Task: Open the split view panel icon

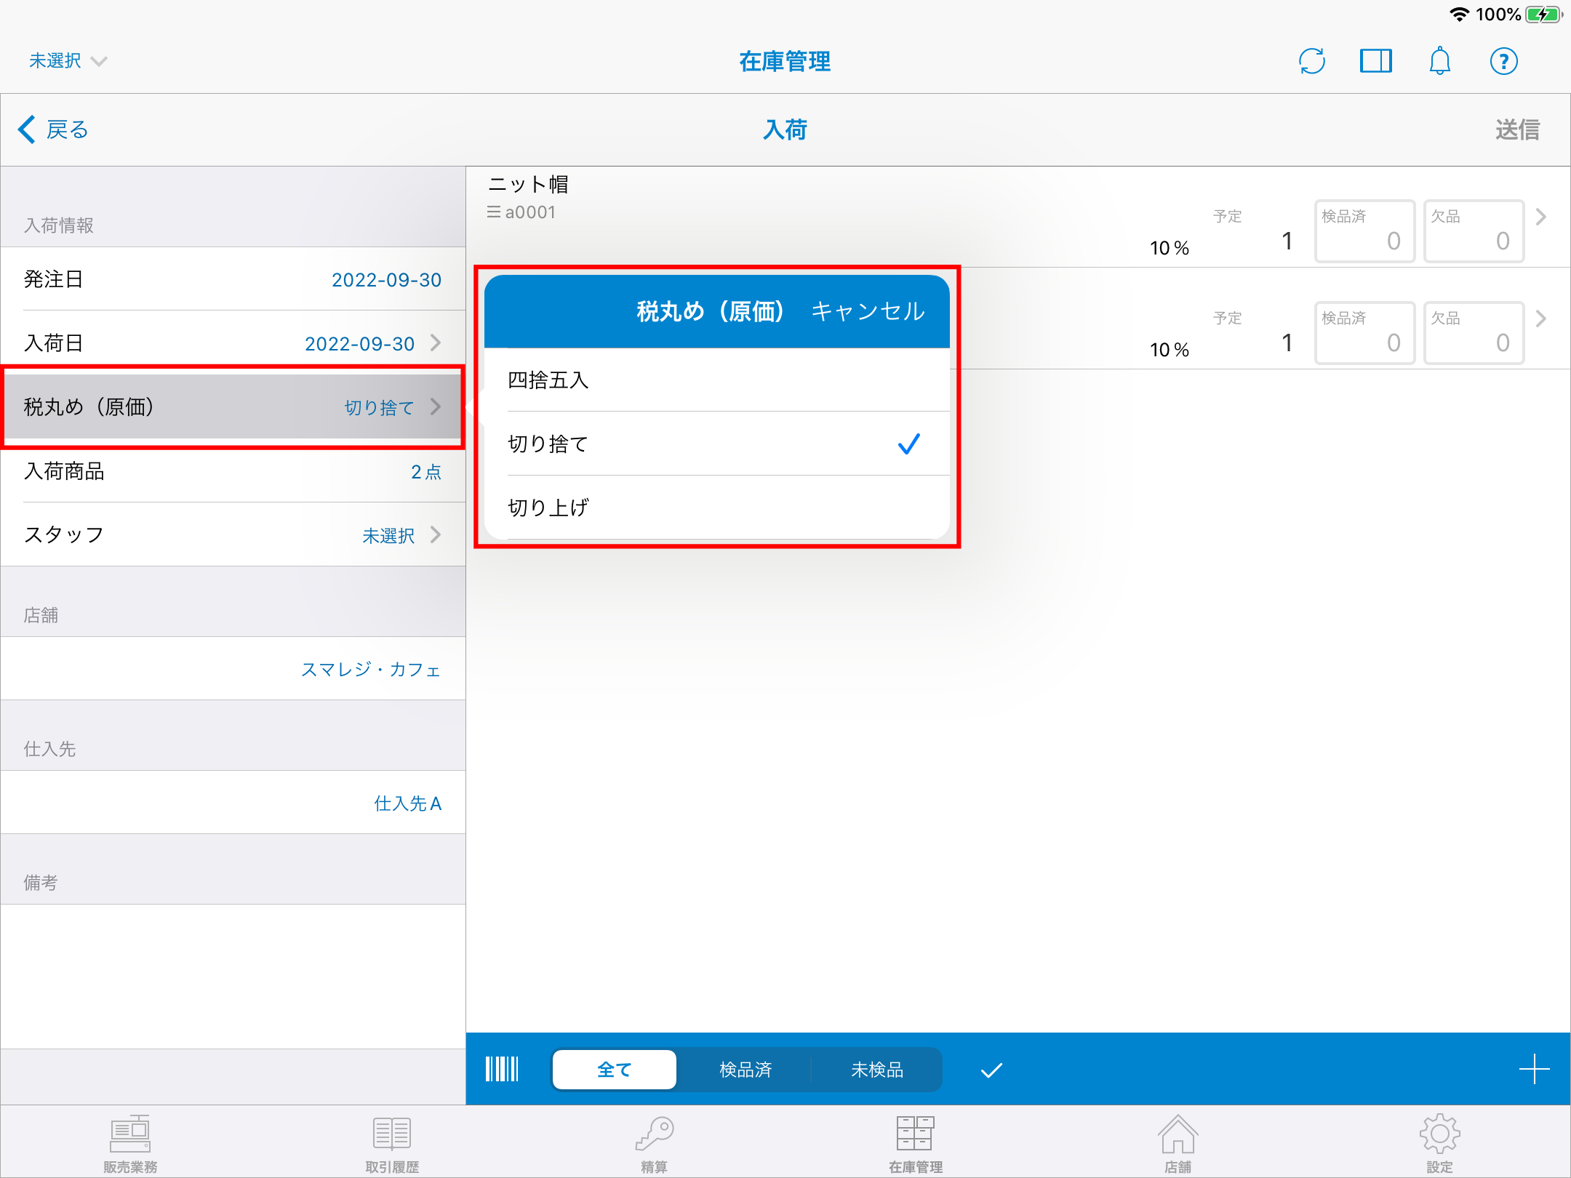Action: click(x=1375, y=61)
